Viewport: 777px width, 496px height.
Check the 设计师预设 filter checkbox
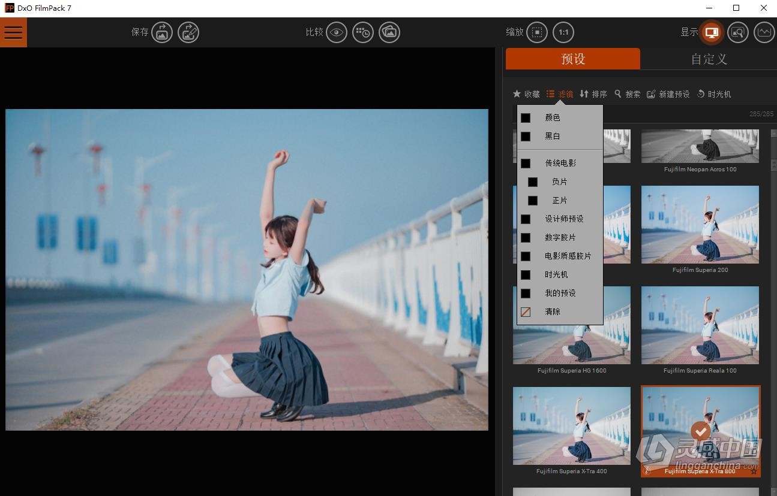526,219
